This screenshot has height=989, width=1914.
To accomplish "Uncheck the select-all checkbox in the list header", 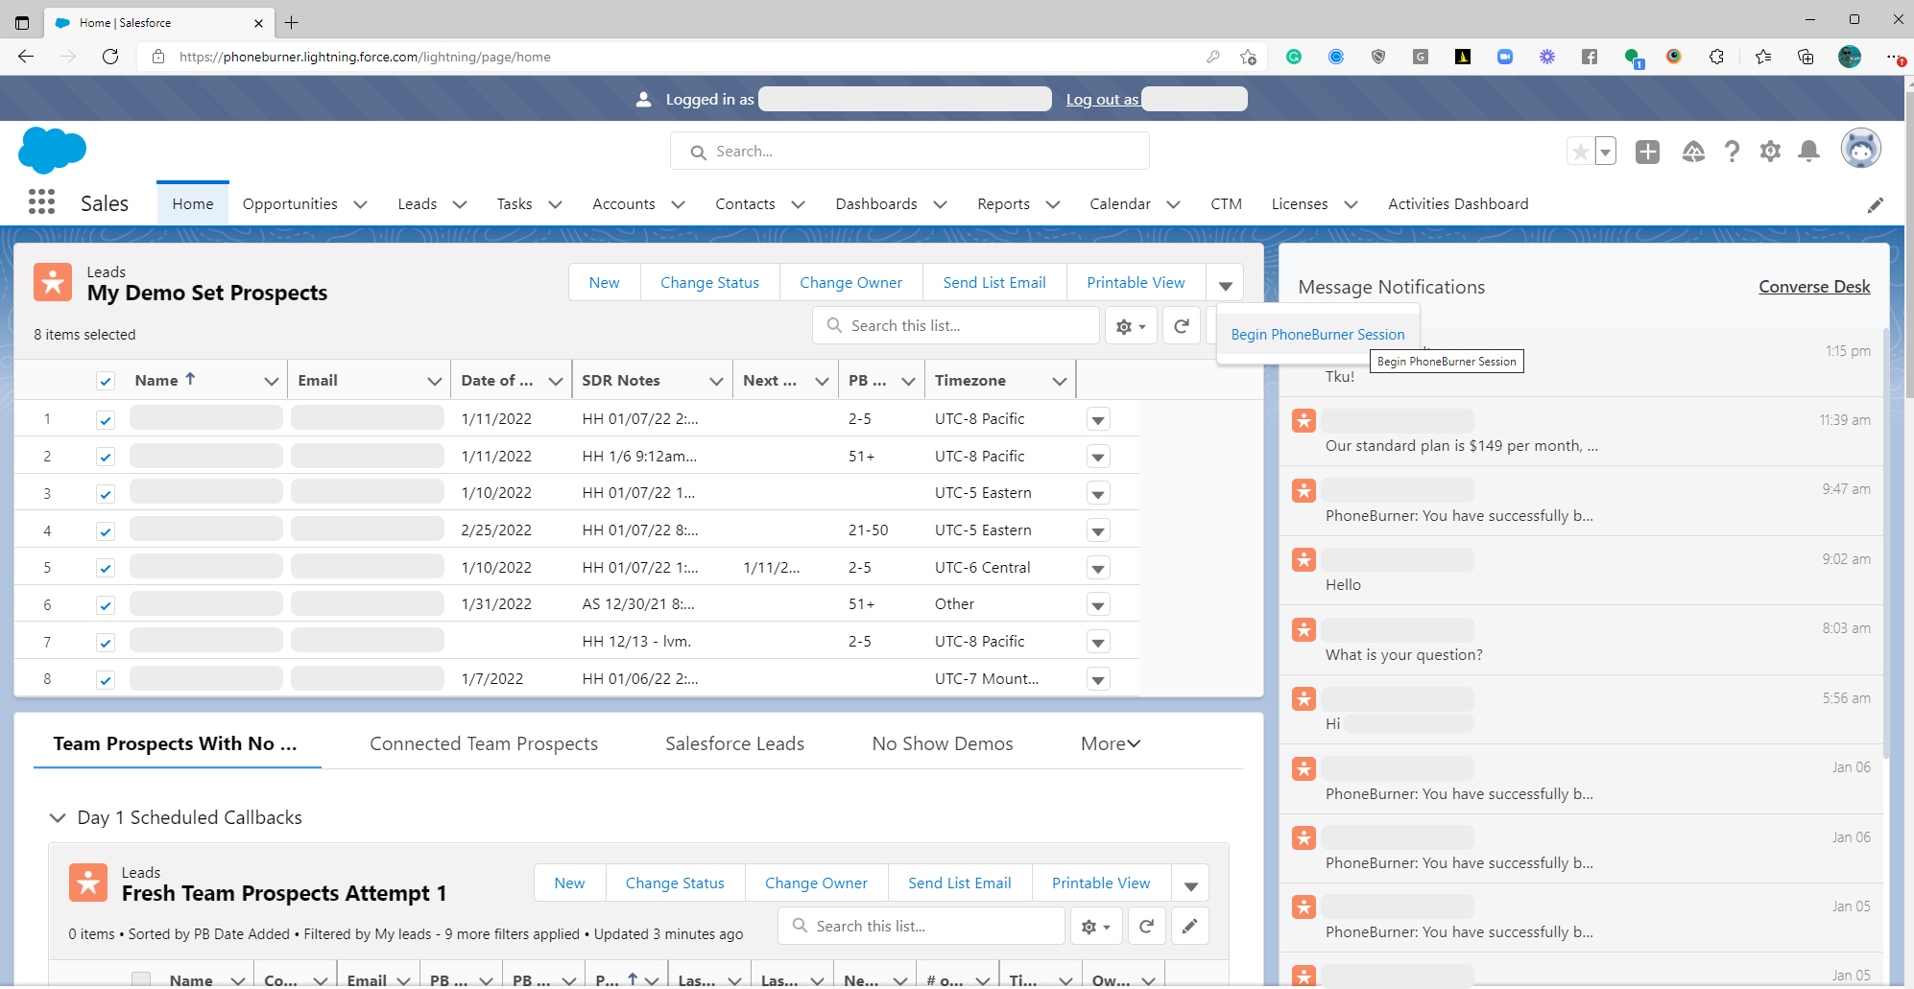I will (x=106, y=380).
